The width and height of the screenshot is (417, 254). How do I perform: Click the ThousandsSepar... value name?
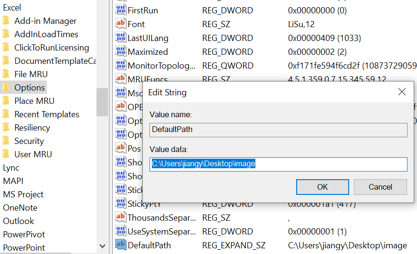[162, 218]
